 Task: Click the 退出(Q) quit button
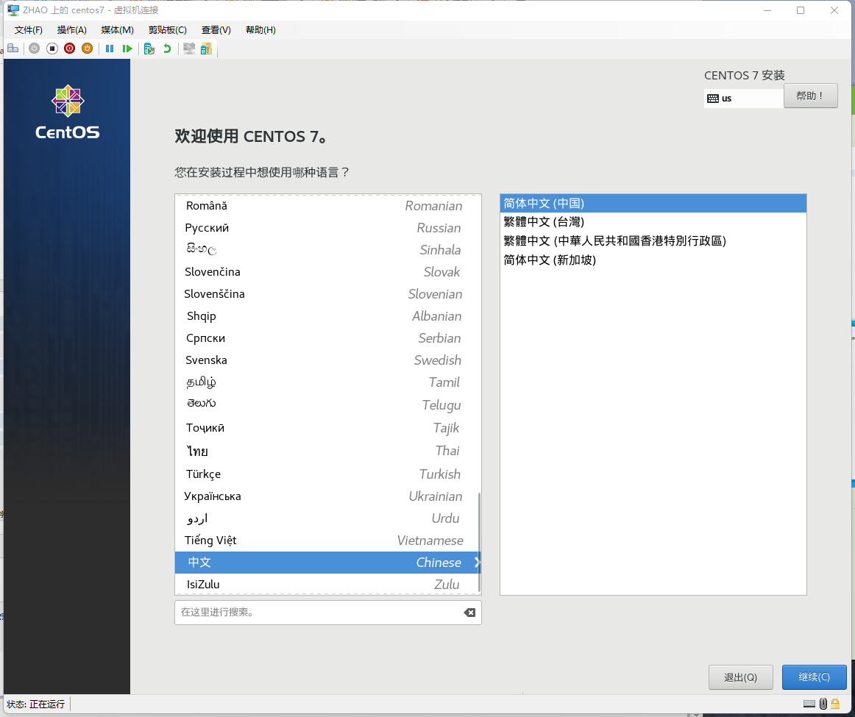point(740,677)
